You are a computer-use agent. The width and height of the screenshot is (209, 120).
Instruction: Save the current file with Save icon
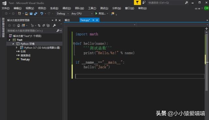pos(31,14)
